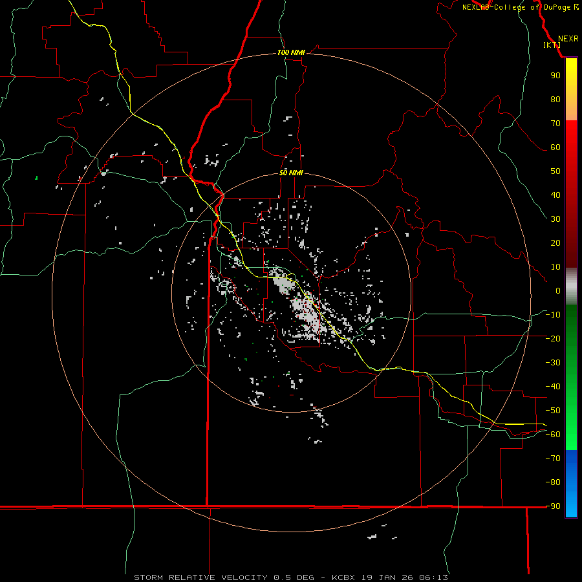This screenshot has height=582, width=582.
Task: Click the [KT] units label
Action: [552, 45]
